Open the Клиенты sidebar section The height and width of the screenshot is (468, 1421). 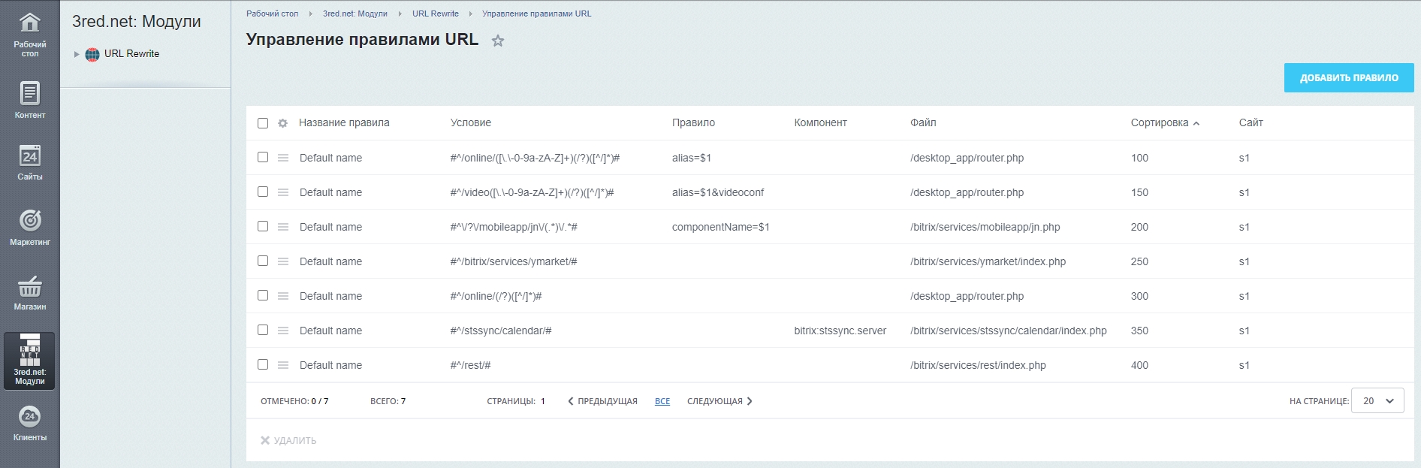[x=29, y=423]
